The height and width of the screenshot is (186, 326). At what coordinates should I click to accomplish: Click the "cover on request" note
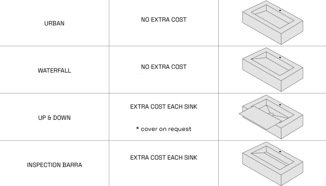pyautogui.click(x=163, y=129)
